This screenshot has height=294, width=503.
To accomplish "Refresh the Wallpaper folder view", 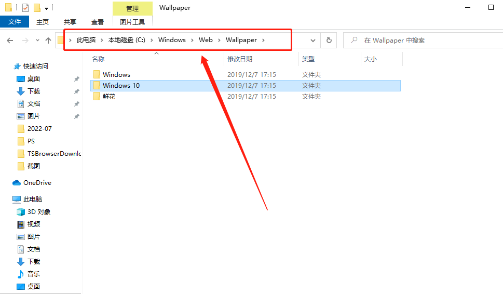I will 329,40.
